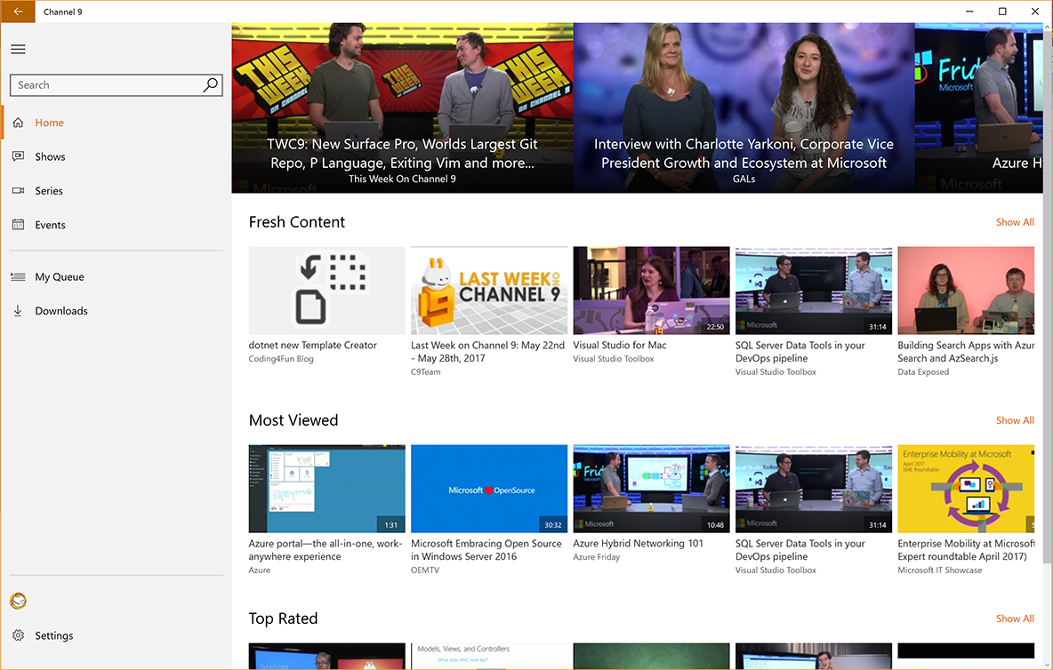This screenshot has width=1053, height=670.
Task: Click the Downloads arrow icon
Action: click(18, 310)
